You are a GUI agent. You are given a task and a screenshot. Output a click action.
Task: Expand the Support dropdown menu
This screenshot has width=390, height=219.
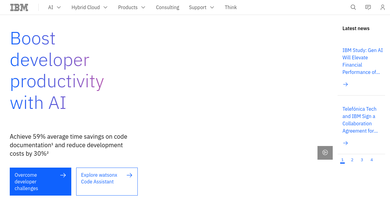pyautogui.click(x=201, y=7)
